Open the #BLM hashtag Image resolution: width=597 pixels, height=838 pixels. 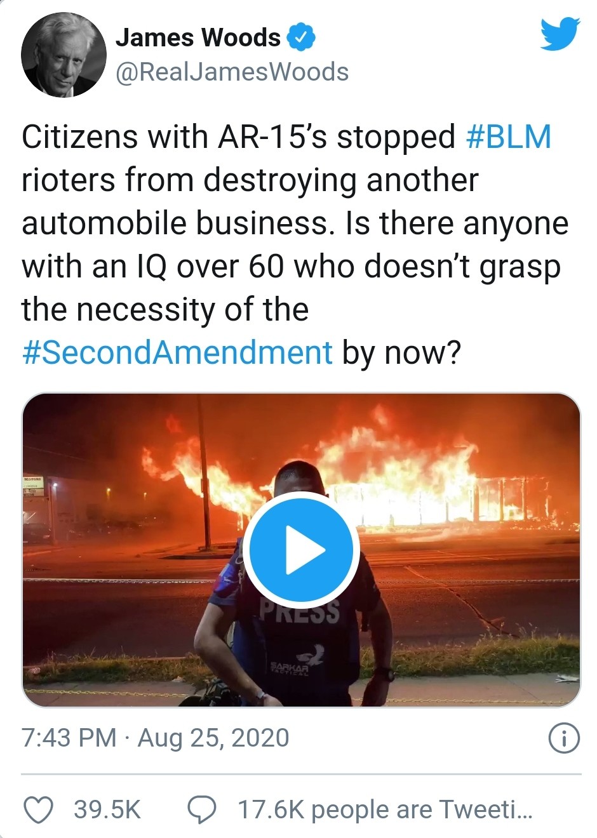pos(508,137)
